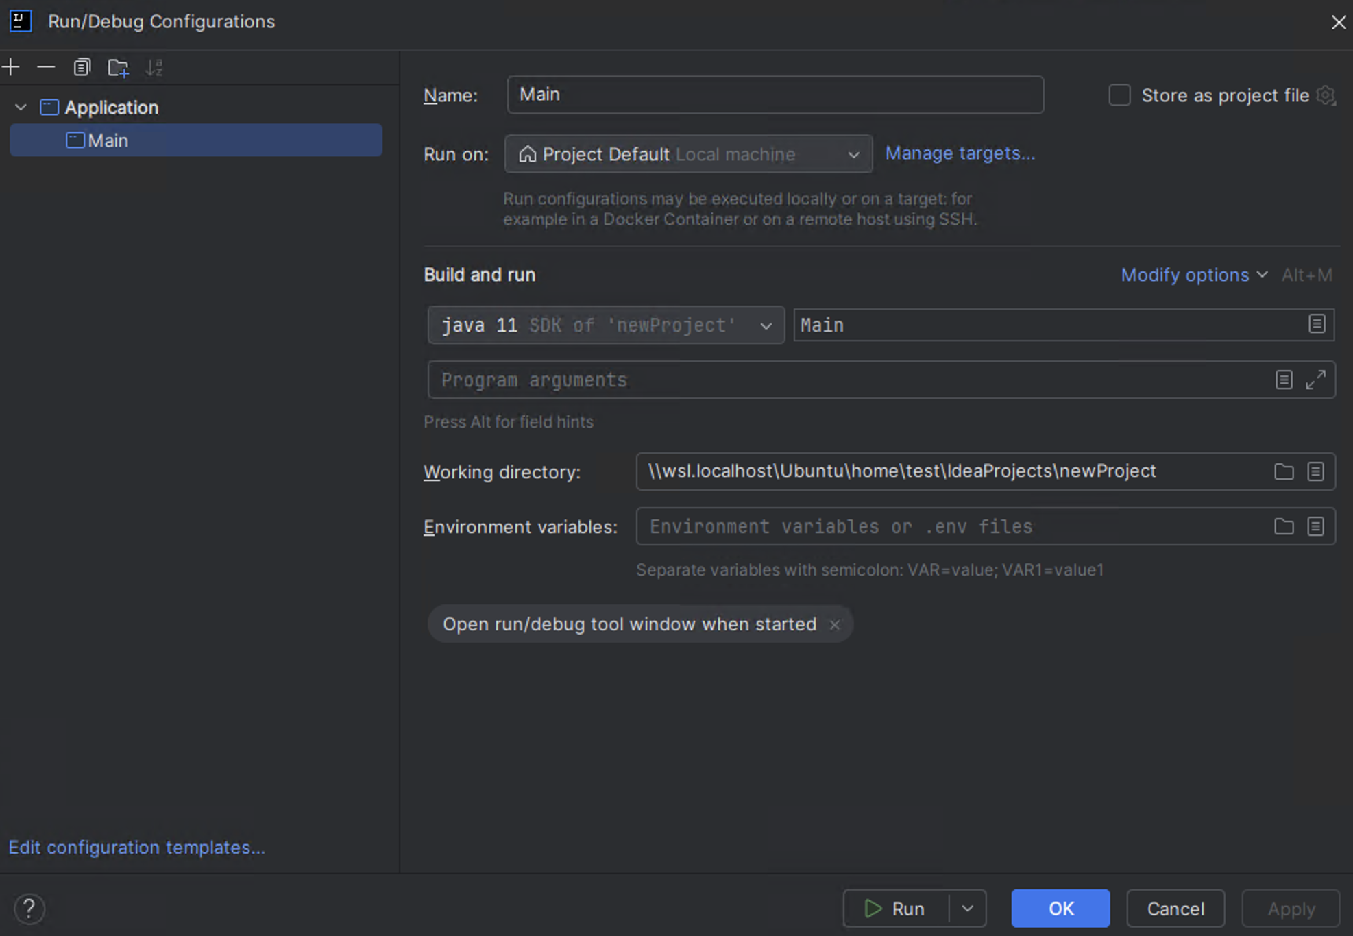Screen dimensions: 1353x936
Task: Browse for a working directory folder
Action: pyautogui.click(x=1284, y=471)
